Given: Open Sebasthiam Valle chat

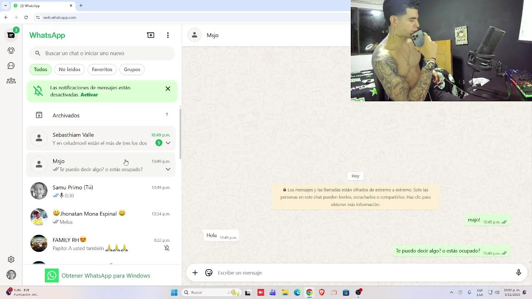Looking at the screenshot, I should (101, 139).
